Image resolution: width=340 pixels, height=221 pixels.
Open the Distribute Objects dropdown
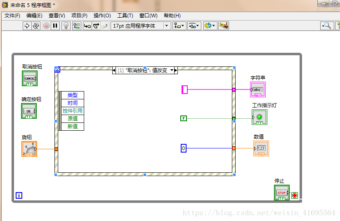coord(194,26)
